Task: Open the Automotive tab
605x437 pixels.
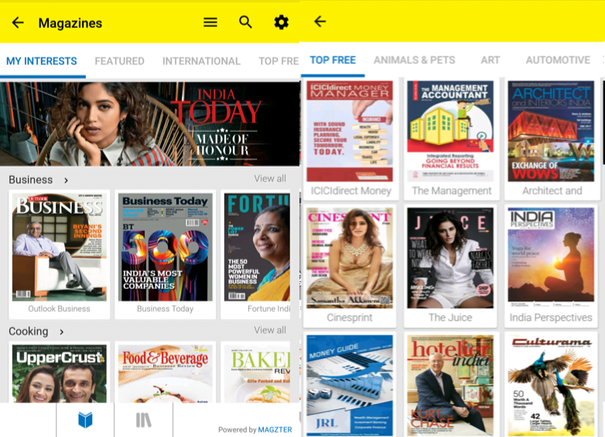Action: [558, 60]
